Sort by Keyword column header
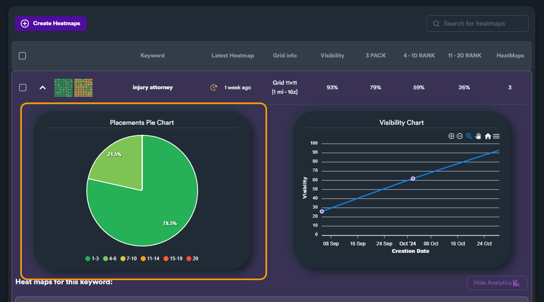544x302 pixels. 152,55
